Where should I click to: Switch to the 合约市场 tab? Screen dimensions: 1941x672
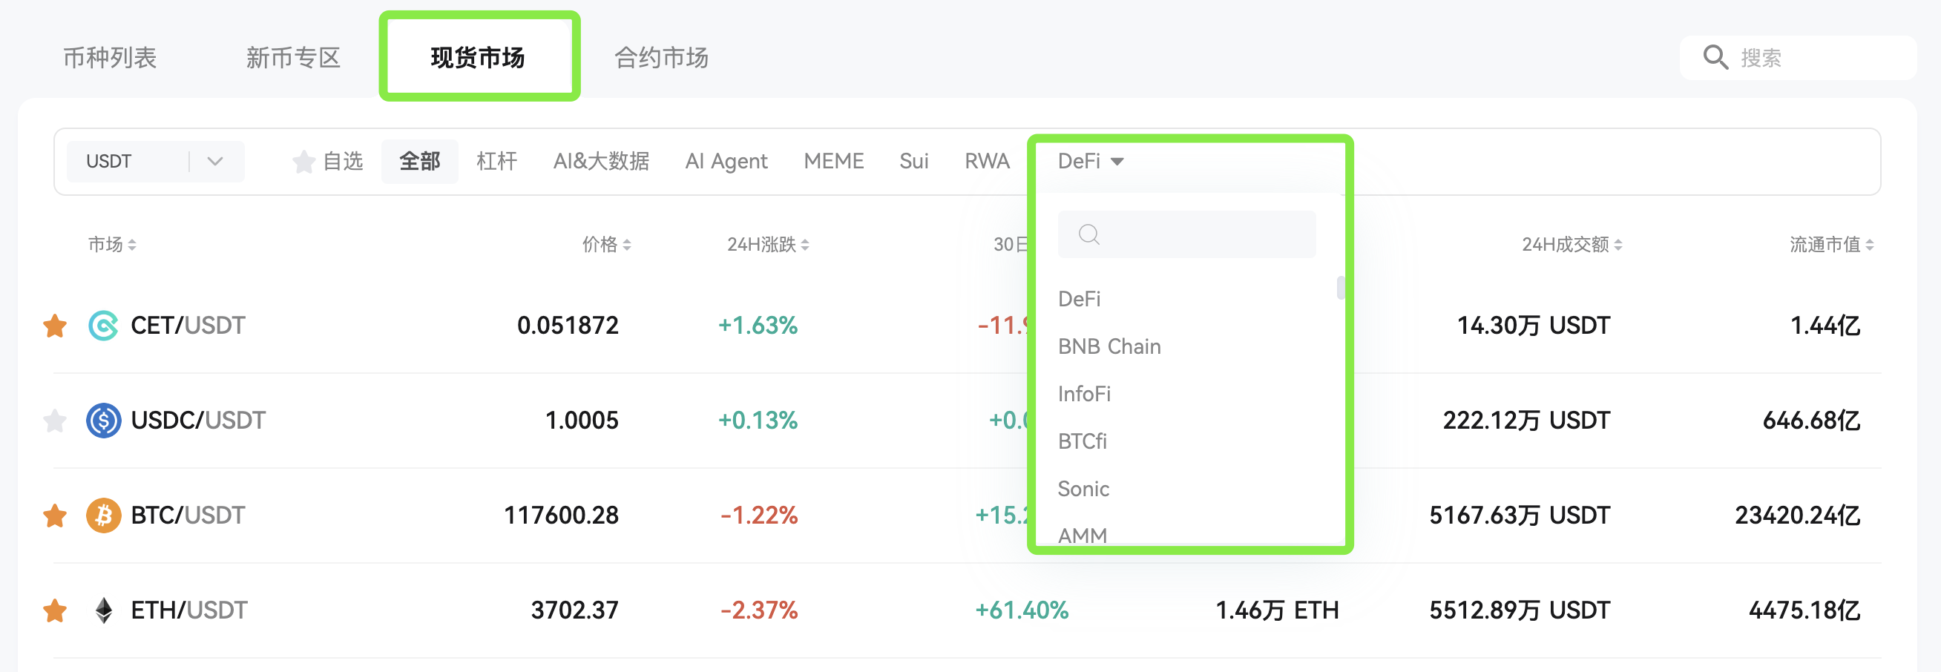click(x=661, y=57)
